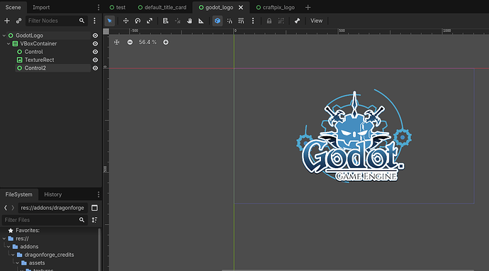Collapse the addons folder

(9, 247)
